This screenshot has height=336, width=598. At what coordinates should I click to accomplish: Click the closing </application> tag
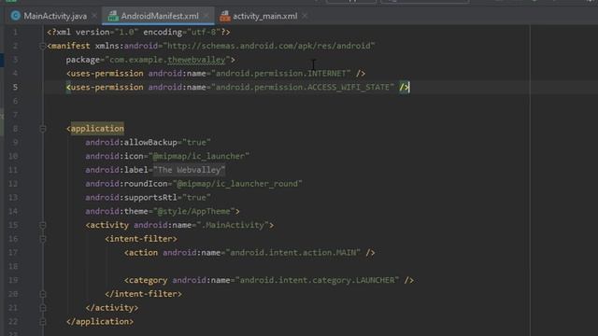[100, 321]
